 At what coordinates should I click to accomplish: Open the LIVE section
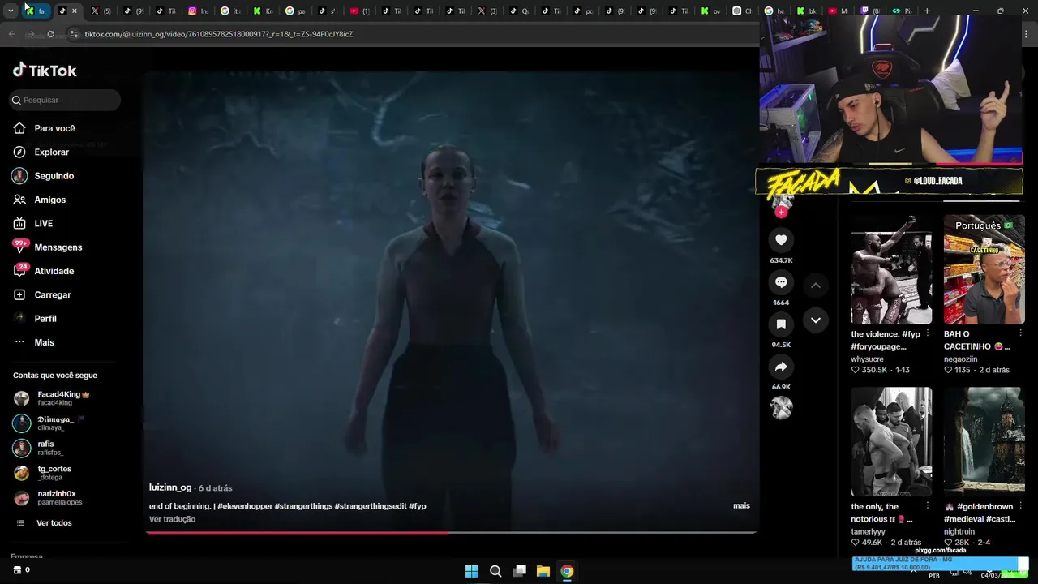(x=32, y=223)
